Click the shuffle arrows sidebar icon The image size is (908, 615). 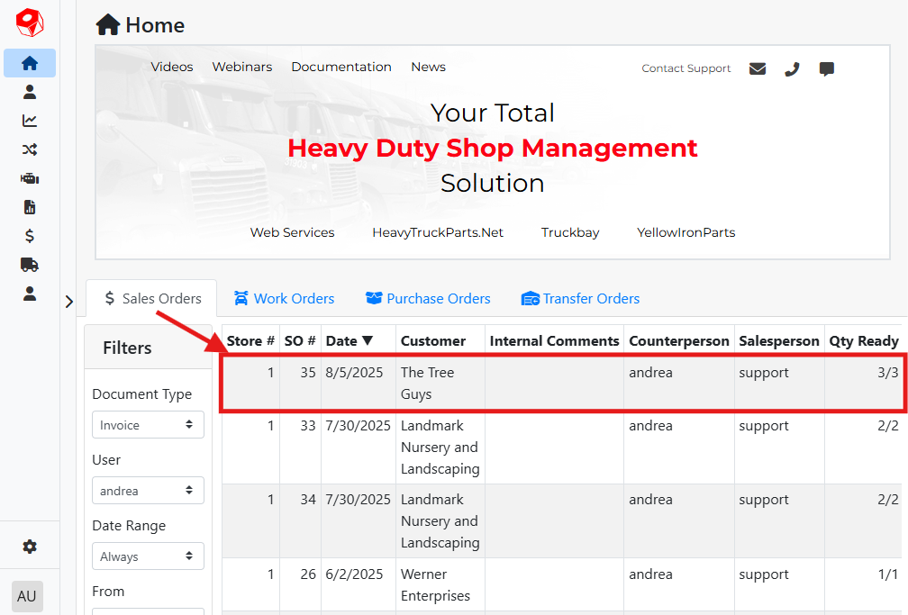click(30, 149)
